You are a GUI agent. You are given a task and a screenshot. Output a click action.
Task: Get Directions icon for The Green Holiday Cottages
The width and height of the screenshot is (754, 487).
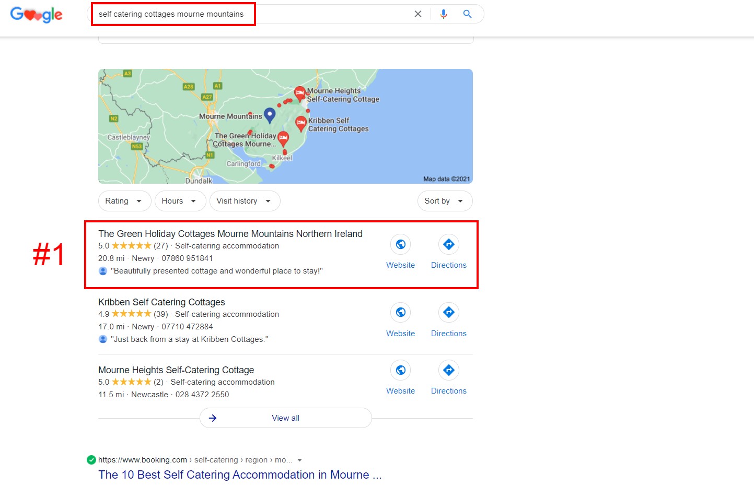(x=449, y=244)
